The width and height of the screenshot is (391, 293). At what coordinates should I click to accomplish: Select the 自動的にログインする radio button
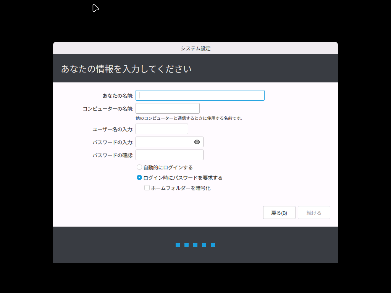click(139, 167)
